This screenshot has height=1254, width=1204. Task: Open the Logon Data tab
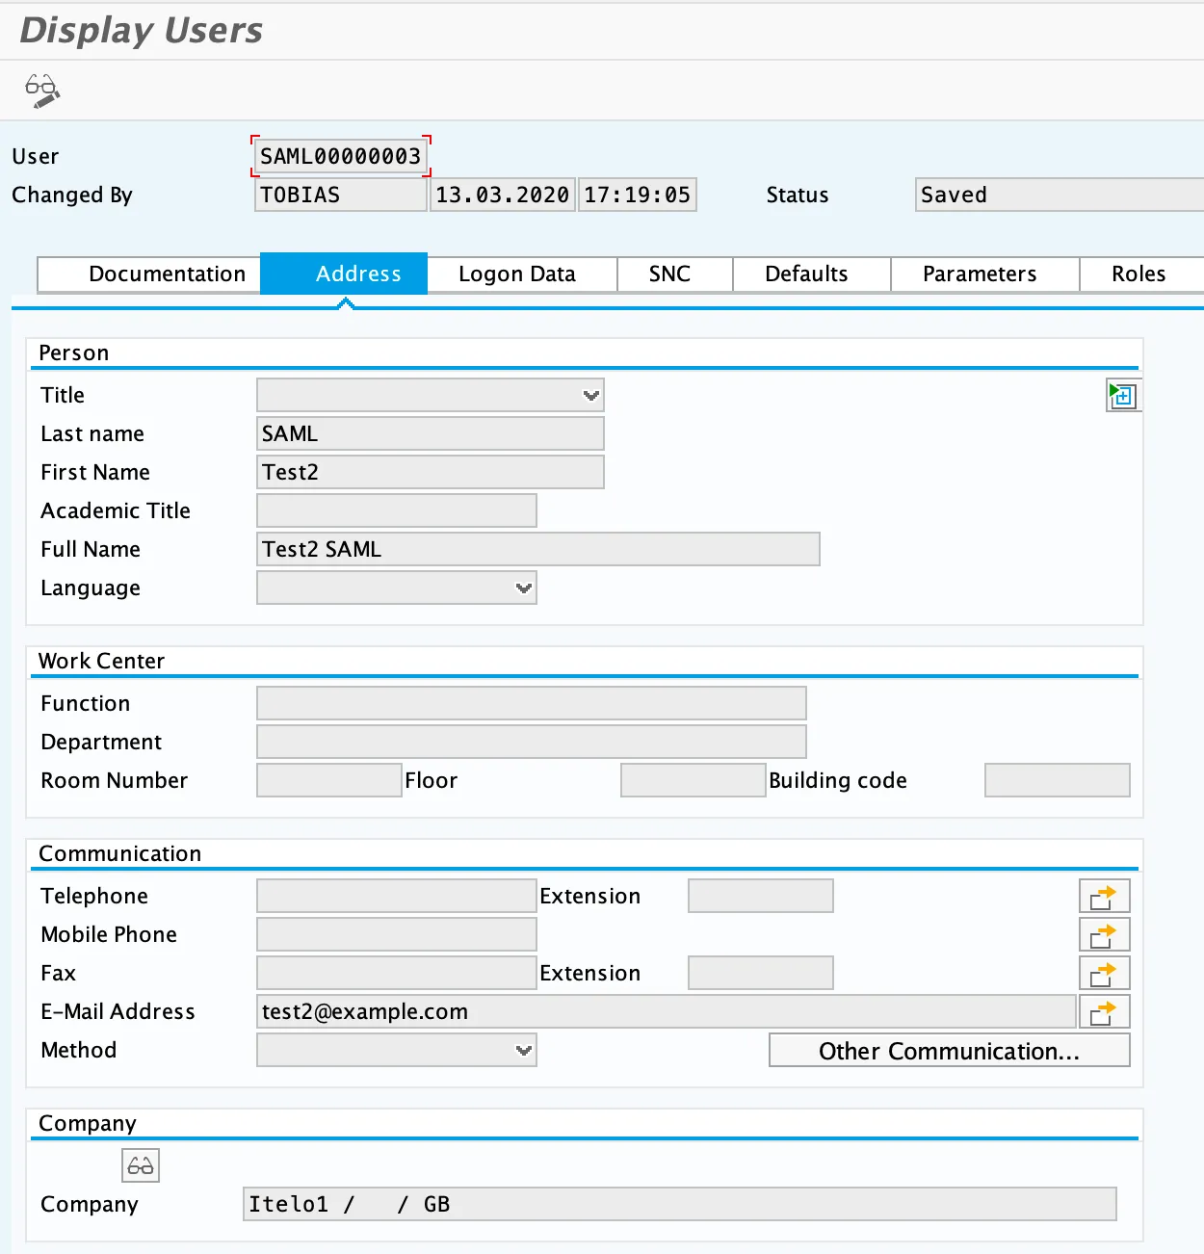(517, 274)
